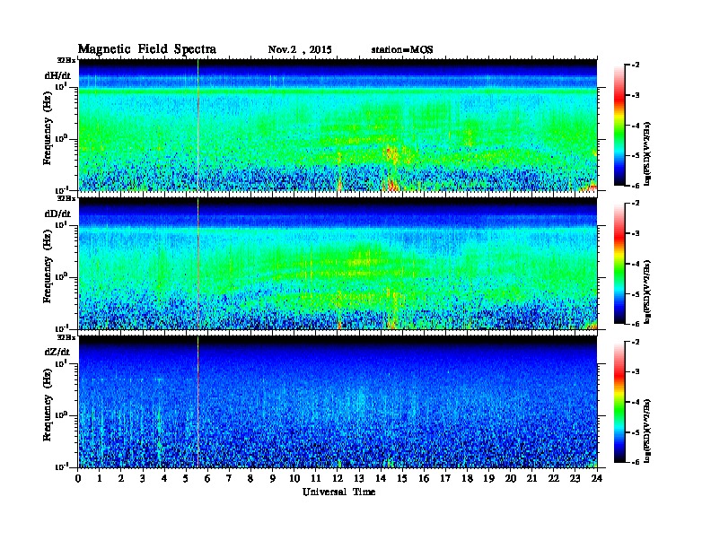The image size is (711, 549).
Task: Click the "22" hour tick label
Action: click(554, 479)
